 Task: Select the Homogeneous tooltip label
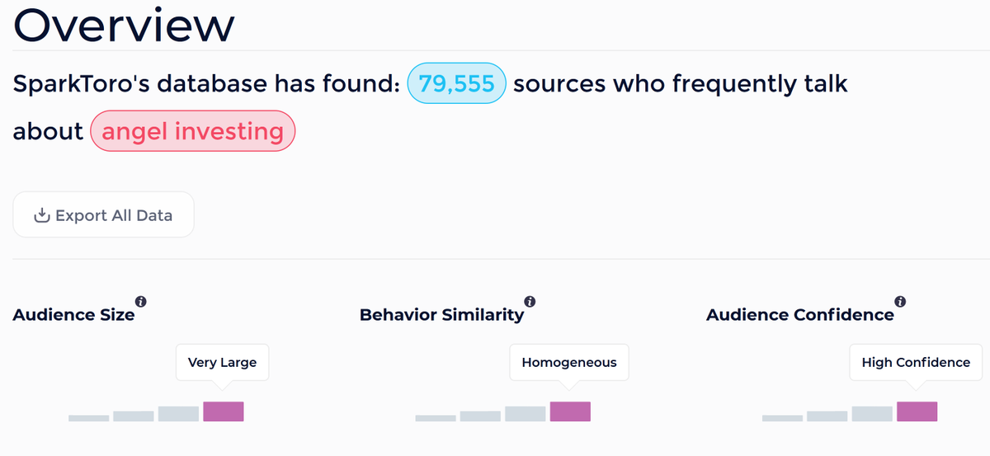(569, 362)
